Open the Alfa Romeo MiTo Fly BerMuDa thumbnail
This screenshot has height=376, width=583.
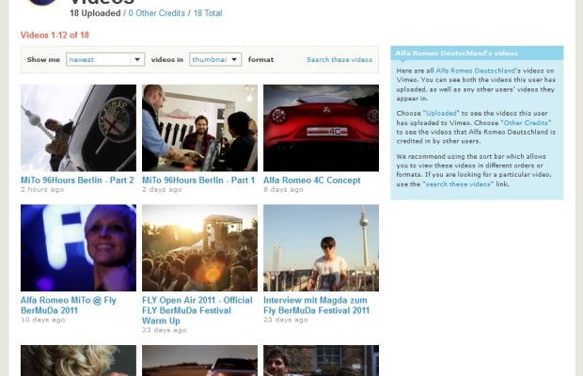pyautogui.click(x=78, y=247)
